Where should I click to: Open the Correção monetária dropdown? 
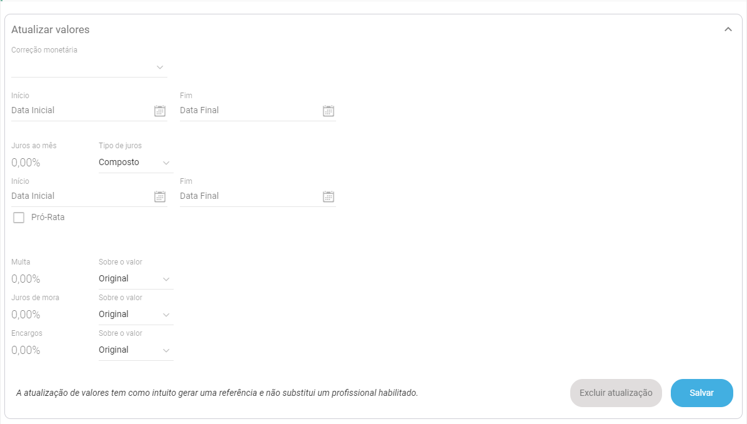pyautogui.click(x=89, y=67)
